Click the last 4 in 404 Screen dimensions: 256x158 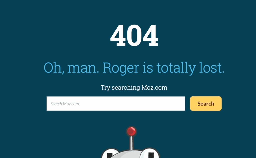click(150, 35)
